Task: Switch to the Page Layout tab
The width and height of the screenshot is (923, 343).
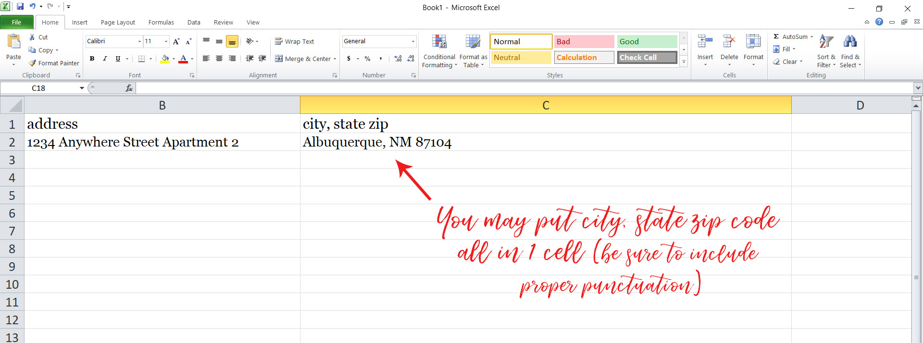Action: pos(118,22)
